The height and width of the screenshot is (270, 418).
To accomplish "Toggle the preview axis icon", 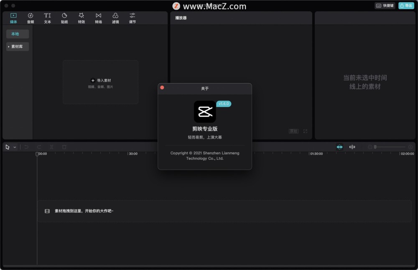I will click(x=352, y=147).
